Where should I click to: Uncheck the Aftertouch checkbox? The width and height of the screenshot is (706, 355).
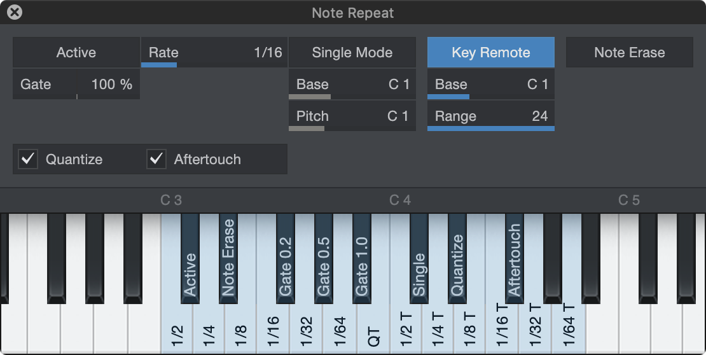click(x=156, y=159)
